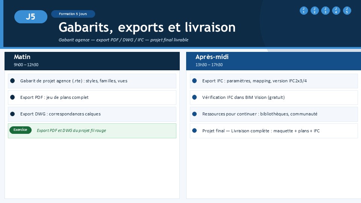Screen dimensions: 361x203
Task: Click 'Vérification IFC dans BIM Vision' row
Action: tap(274, 98)
